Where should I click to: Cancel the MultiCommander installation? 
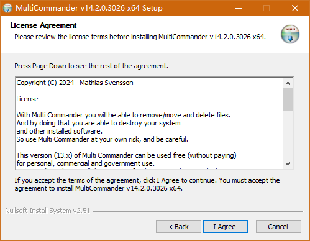click(278, 227)
